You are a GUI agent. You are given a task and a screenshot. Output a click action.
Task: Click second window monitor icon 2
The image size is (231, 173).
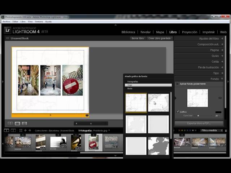13,130
